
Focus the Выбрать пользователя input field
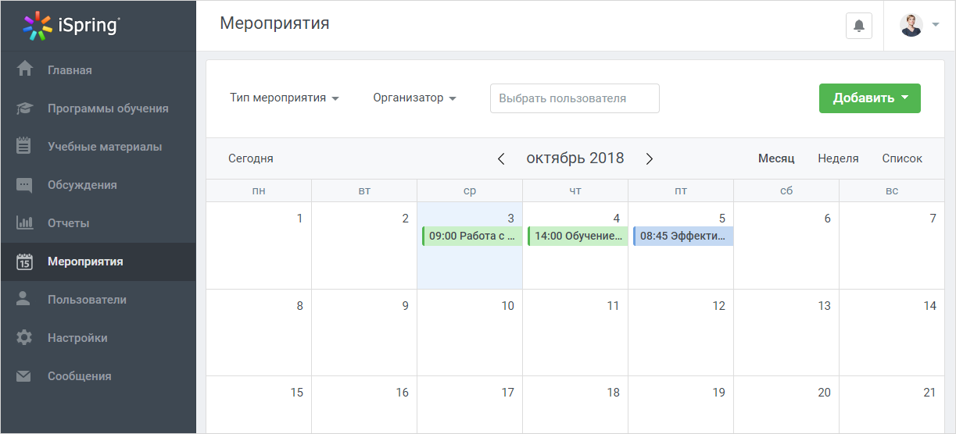pos(575,98)
